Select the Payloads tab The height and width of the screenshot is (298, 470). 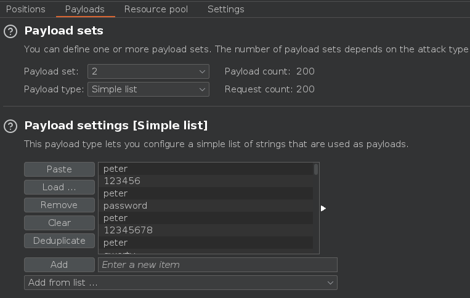[x=84, y=9]
